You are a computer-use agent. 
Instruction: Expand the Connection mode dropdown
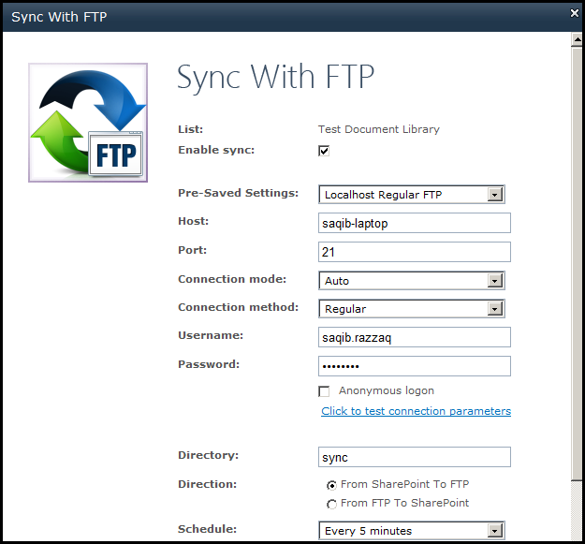[412, 281]
